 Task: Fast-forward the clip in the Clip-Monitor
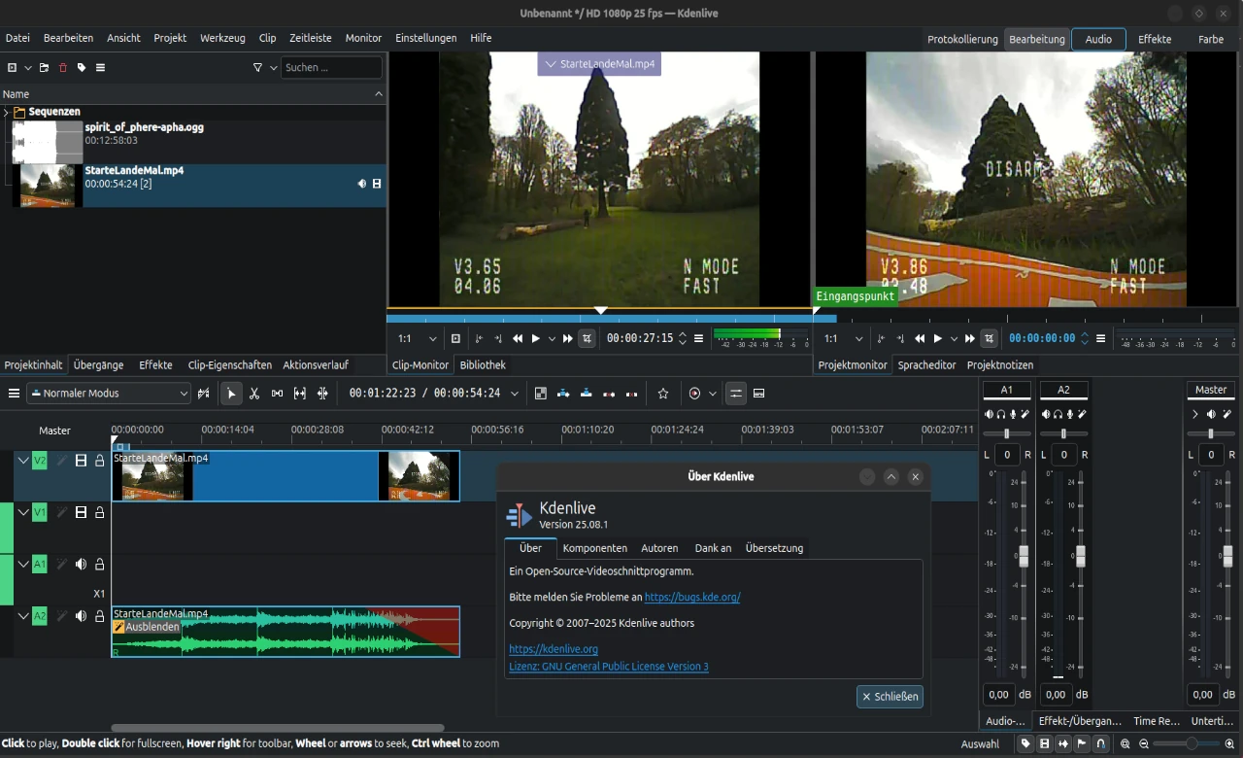tap(567, 338)
